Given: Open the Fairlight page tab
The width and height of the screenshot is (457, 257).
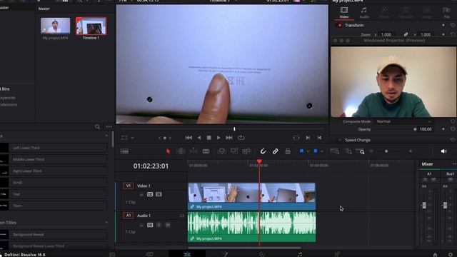Looking at the screenshot, I should [300, 254].
